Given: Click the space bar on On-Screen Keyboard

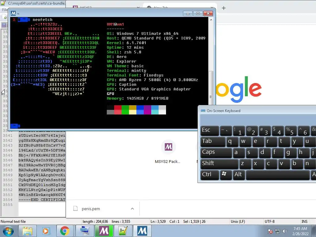Looking at the screenshot, I should (278, 175).
